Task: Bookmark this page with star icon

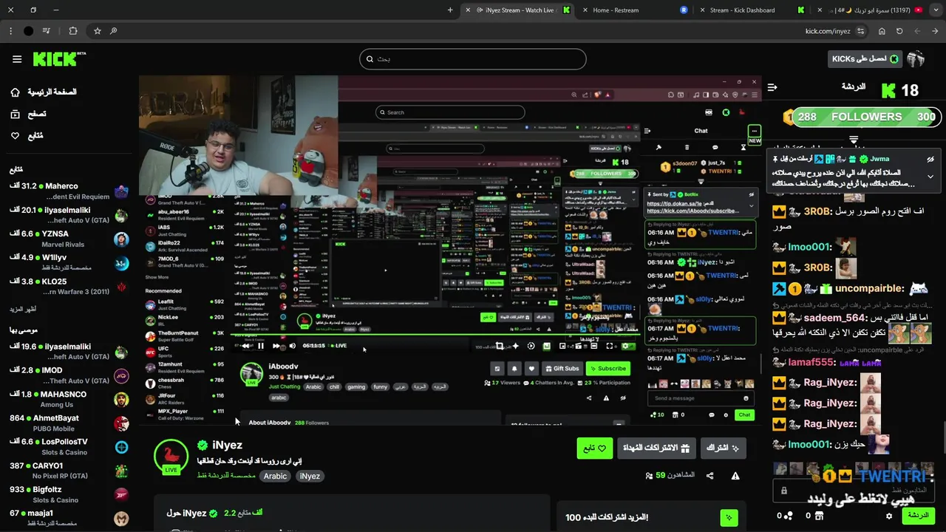Action: coord(97,31)
